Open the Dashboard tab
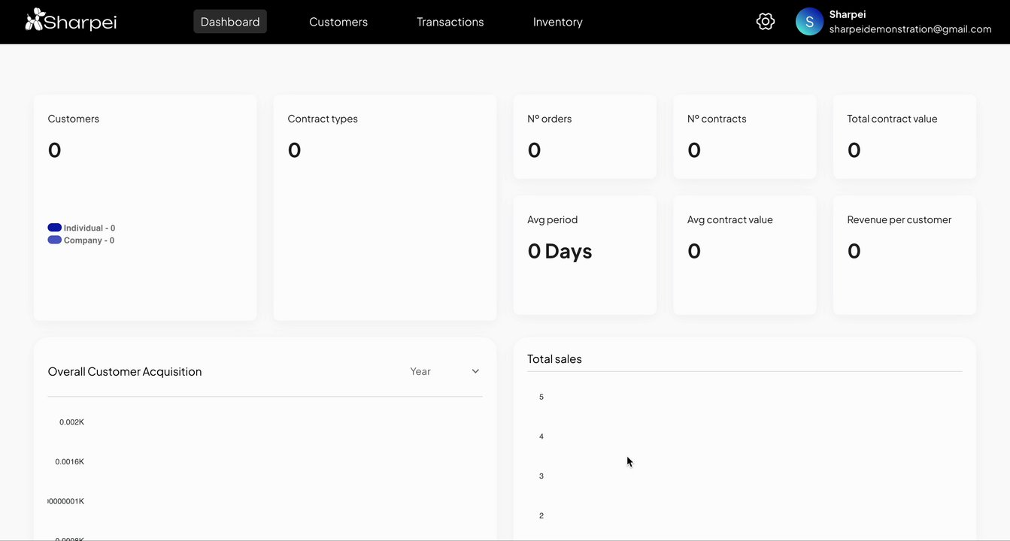 click(x=230, y=22)
